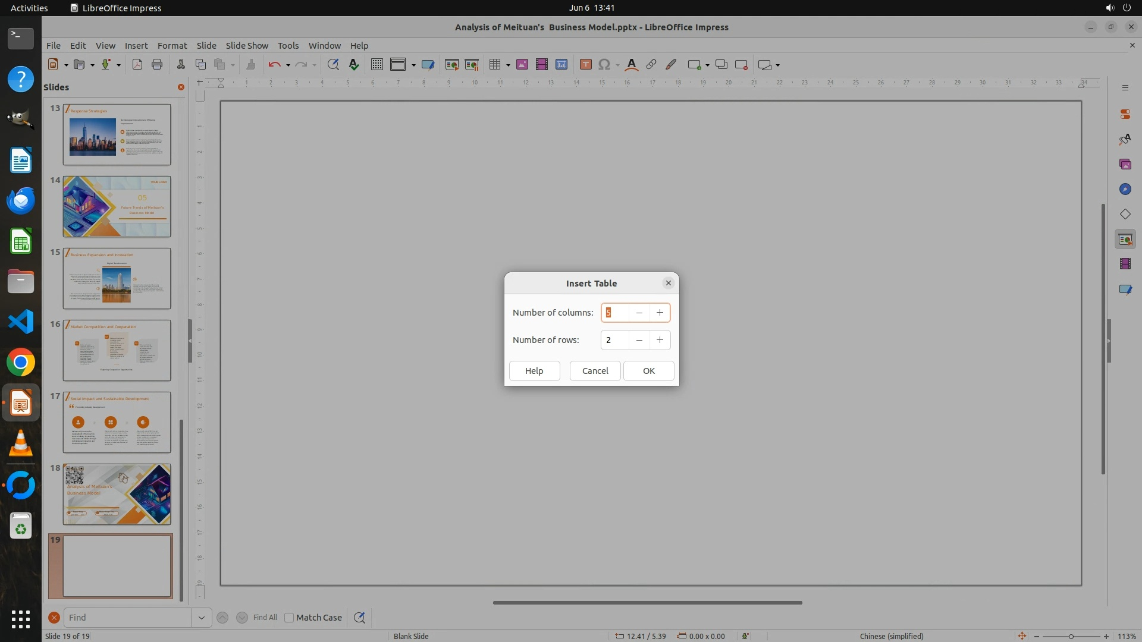Open the Insert Table dropdown arrow
1142x642 pixels.
[508, 65]
